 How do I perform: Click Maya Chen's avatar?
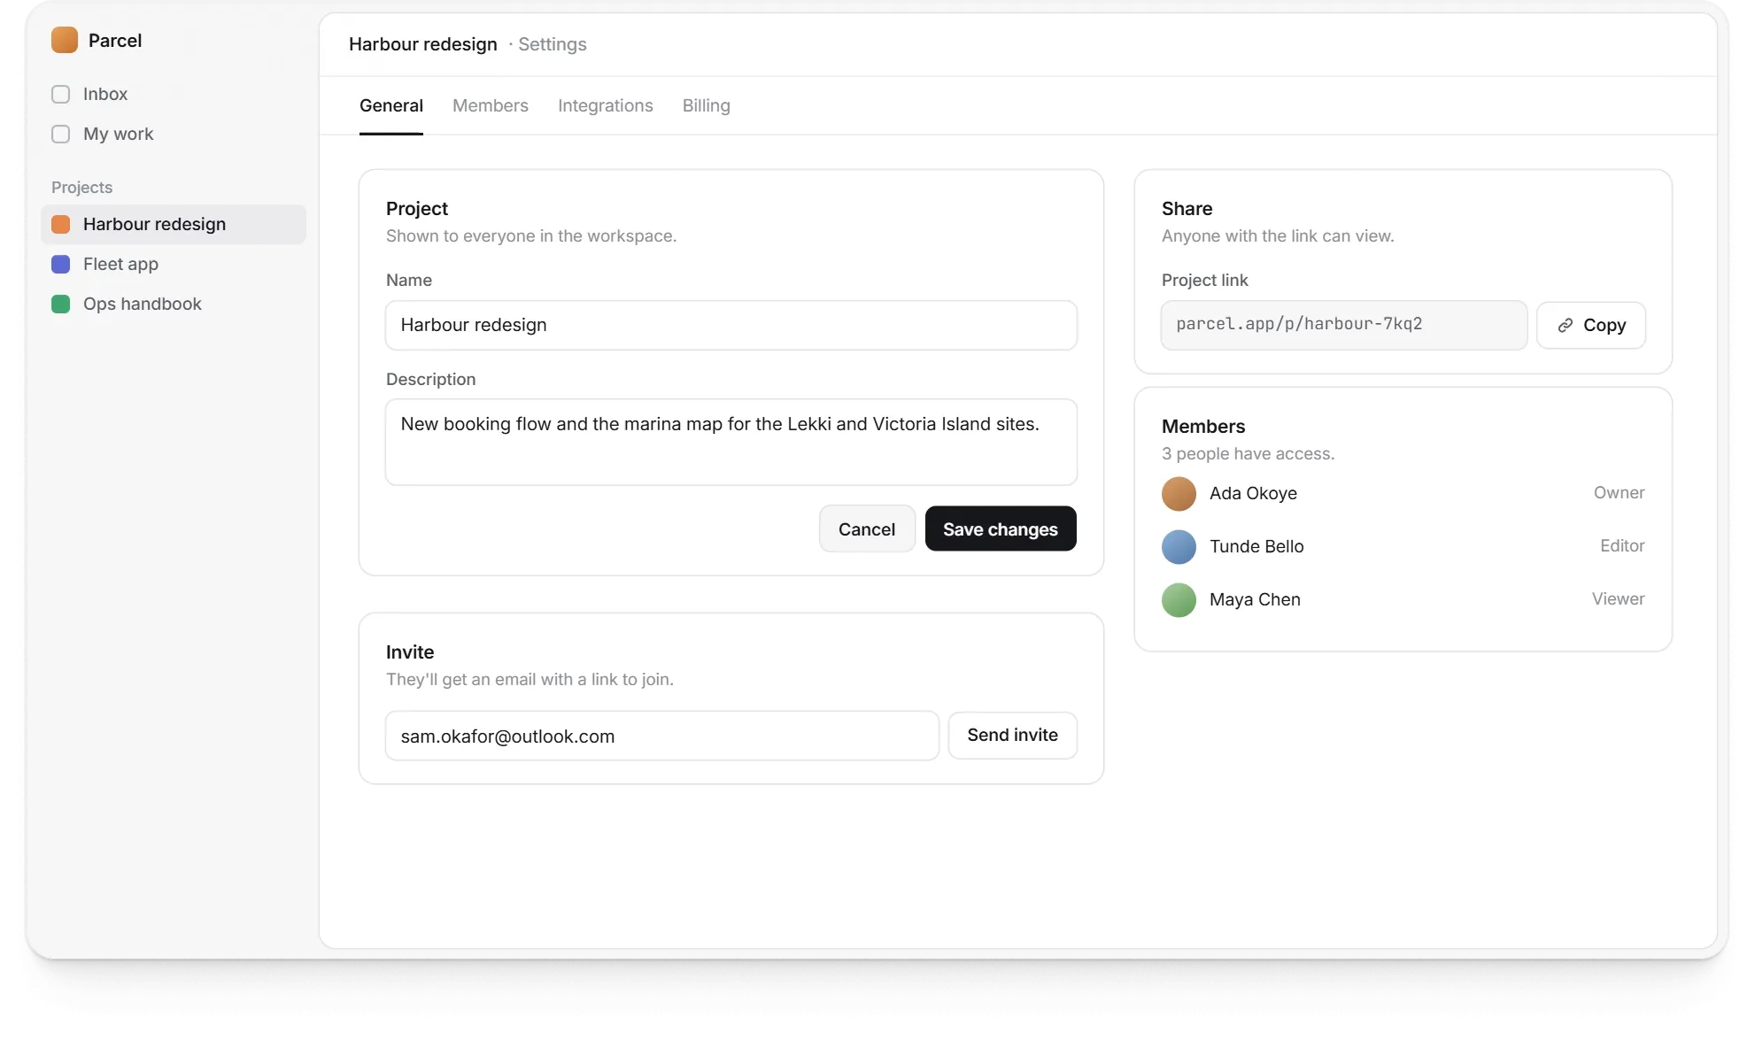1179,599
